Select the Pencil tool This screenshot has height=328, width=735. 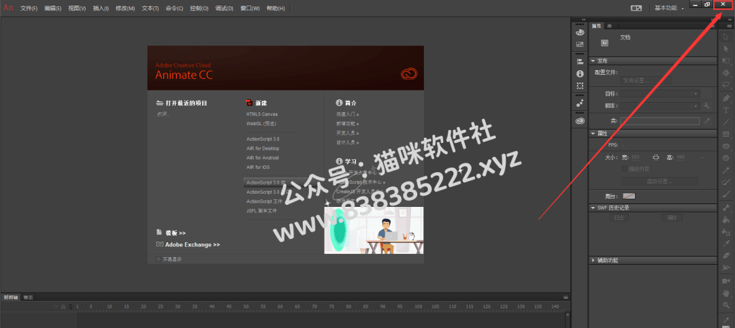726,170
